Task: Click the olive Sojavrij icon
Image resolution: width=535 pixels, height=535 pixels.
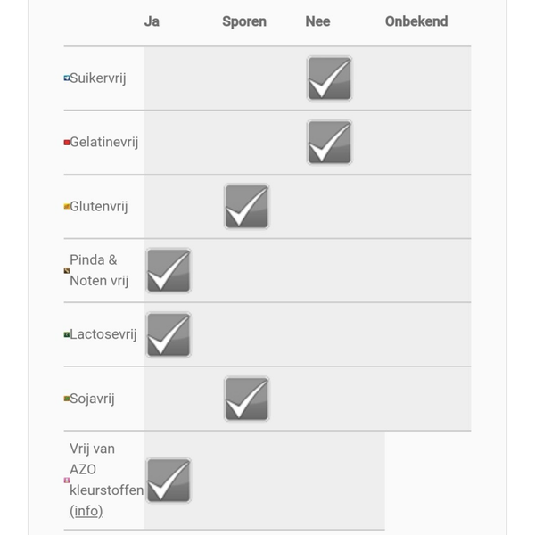Action: (67, 399)
